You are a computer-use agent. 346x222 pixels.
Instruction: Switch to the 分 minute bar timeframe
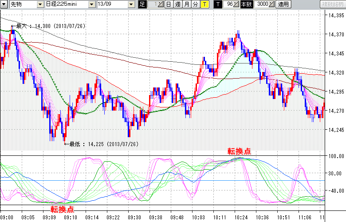coord(195,4)
